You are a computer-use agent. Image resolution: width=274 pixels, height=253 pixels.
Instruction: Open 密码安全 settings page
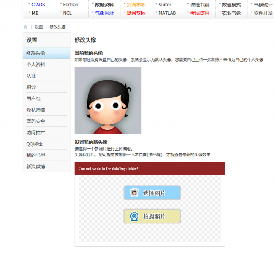tap(35, 121)
